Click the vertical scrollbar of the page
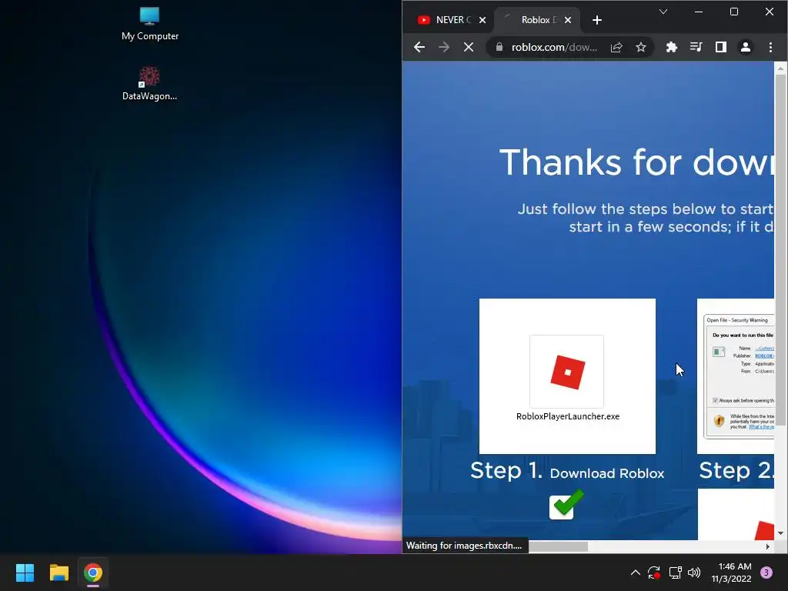788x591 pixels. coord(780,250)
